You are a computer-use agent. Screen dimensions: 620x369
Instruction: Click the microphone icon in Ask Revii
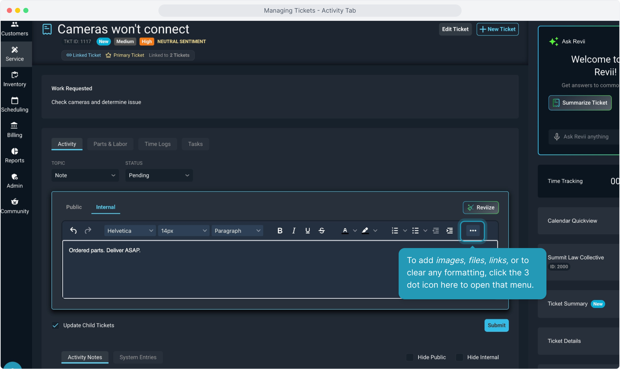557,137
